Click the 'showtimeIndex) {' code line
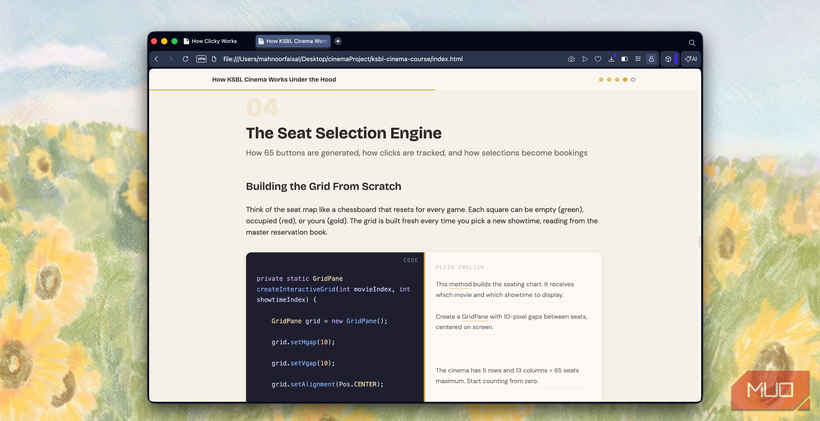The width and height of the screenshot is (820, 421). pyautogui.click(x=287, y=300)
